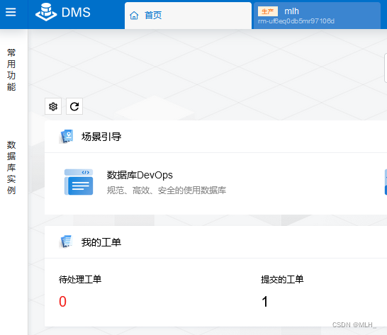Screen dimensions: 387x335
Task: Click the 我的工单 section icon
Action: click(66, 242)
